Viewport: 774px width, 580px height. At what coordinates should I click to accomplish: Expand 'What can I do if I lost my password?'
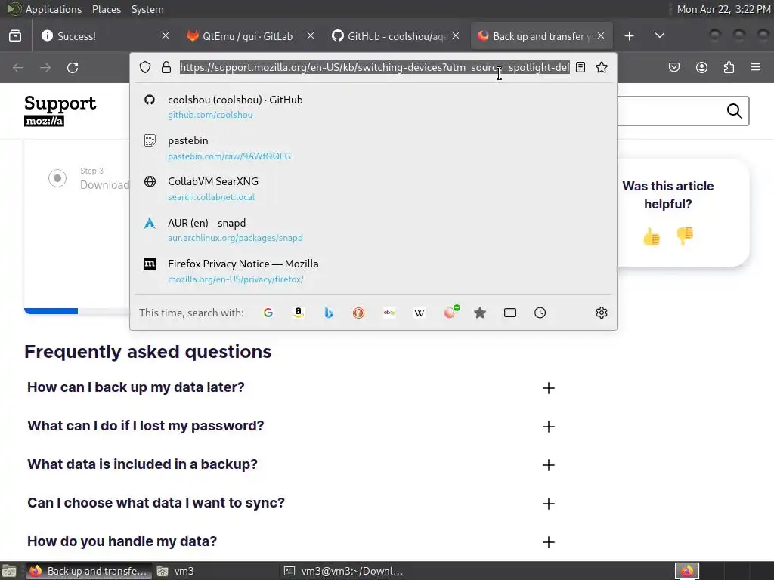tap(549, 427)
